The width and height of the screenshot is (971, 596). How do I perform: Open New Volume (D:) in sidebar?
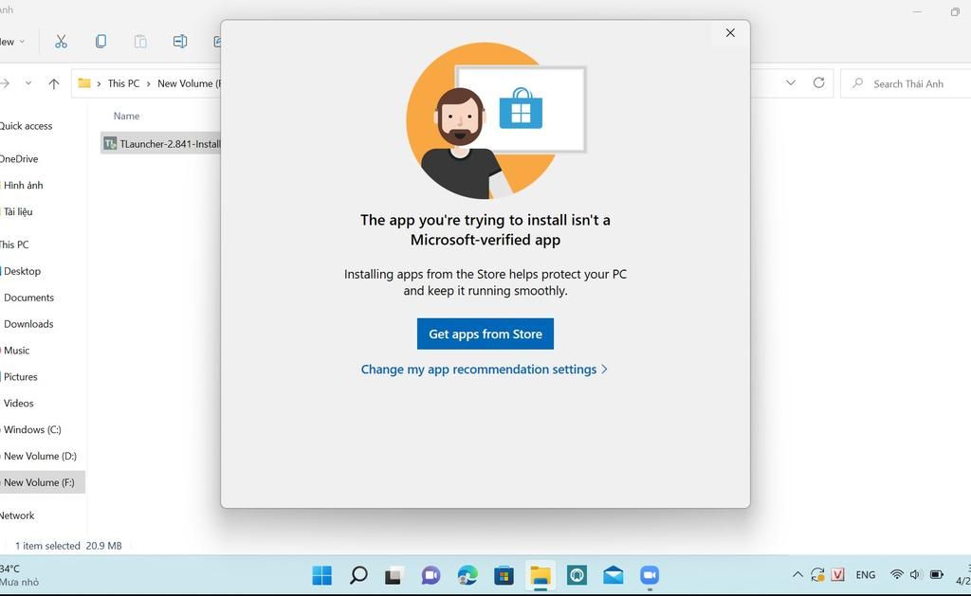40,456
